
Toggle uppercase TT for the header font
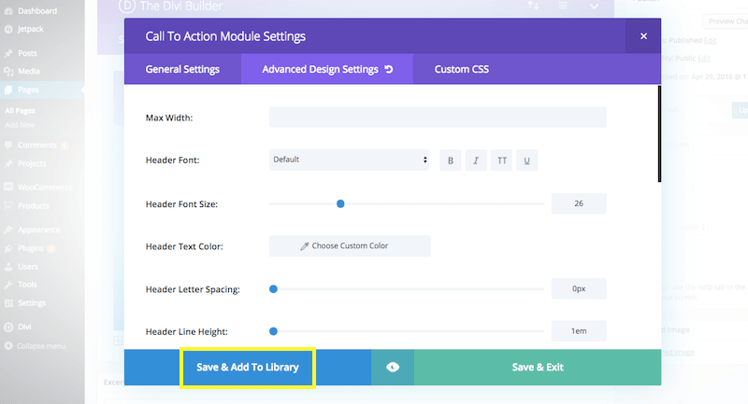click(x=502, y=160)
